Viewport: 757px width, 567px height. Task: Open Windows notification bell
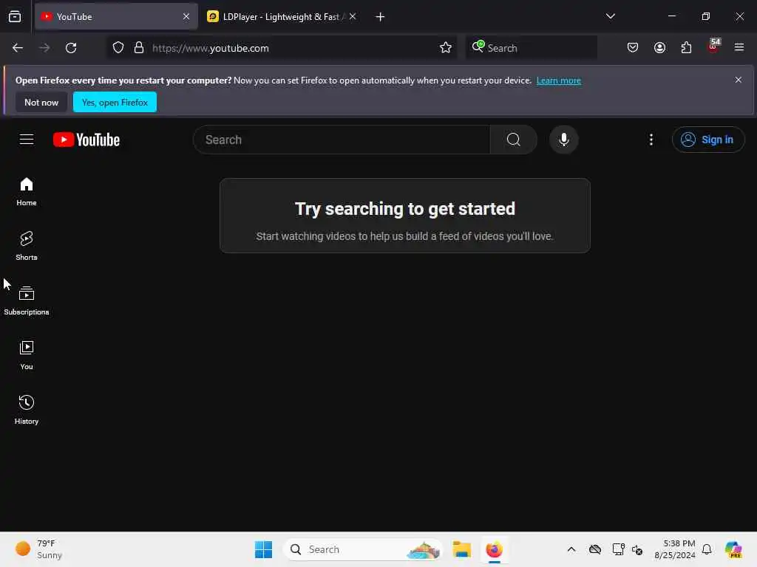(x=706, y=549)
